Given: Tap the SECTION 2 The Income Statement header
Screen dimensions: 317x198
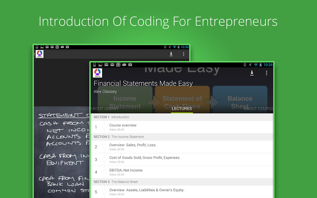Looking at the screenshot, I should click(182, 137).
